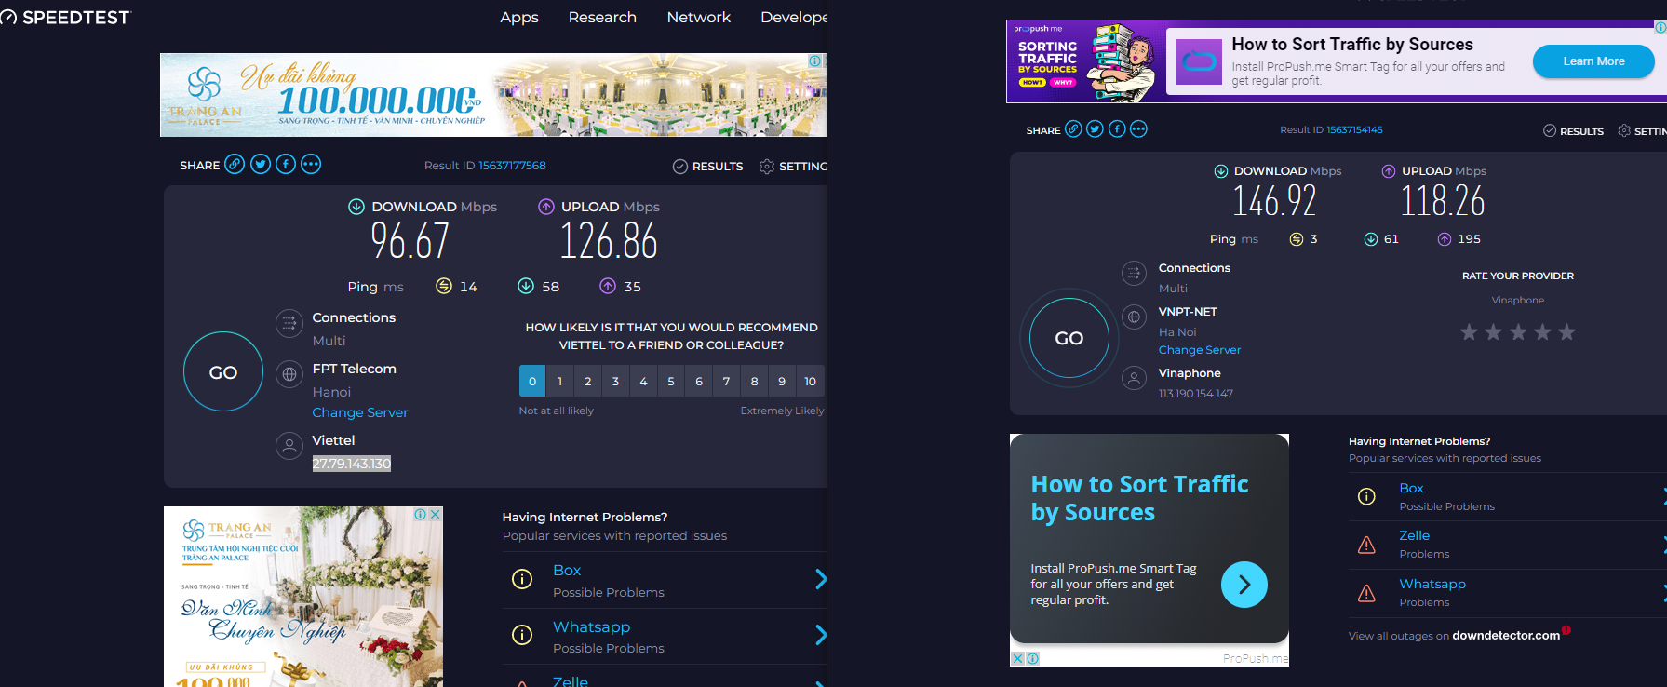1667x687 pixels.
Task: Click Change Server under Ha Noi VNPT-NET
Action: coord(1200,350)
